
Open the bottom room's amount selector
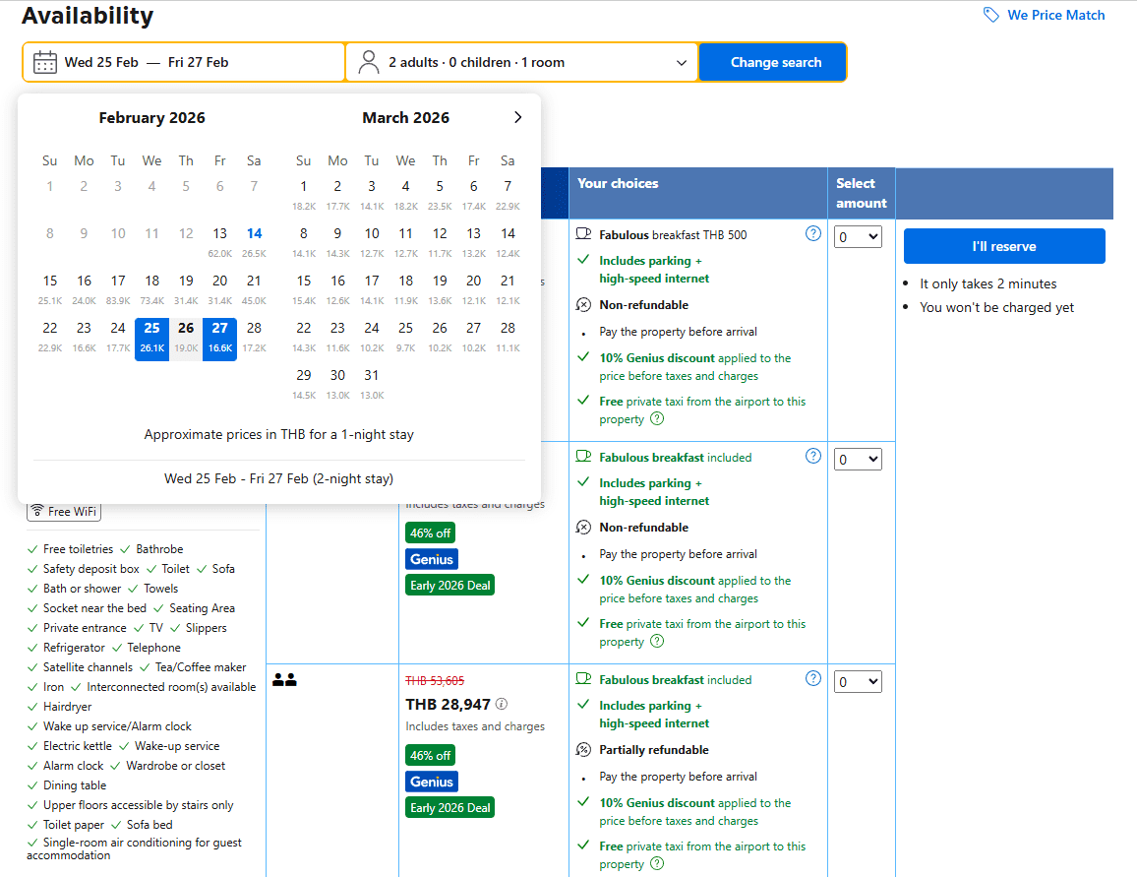click(858, 680)
